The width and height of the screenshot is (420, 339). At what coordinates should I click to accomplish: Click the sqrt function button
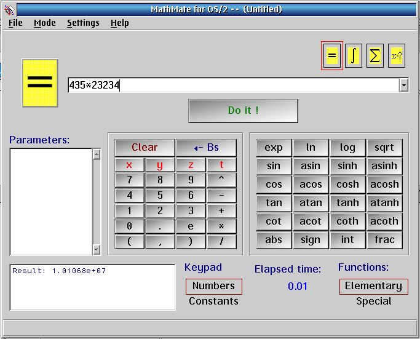click(x=384, y=148)
